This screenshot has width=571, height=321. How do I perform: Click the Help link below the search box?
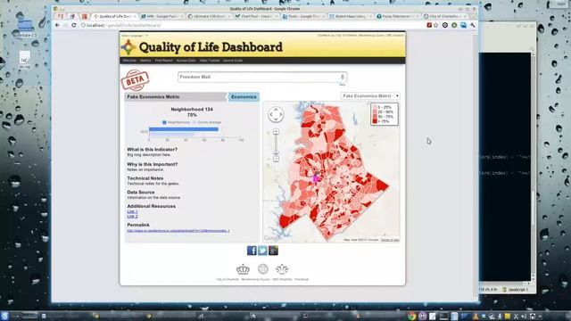pos(342,85)
